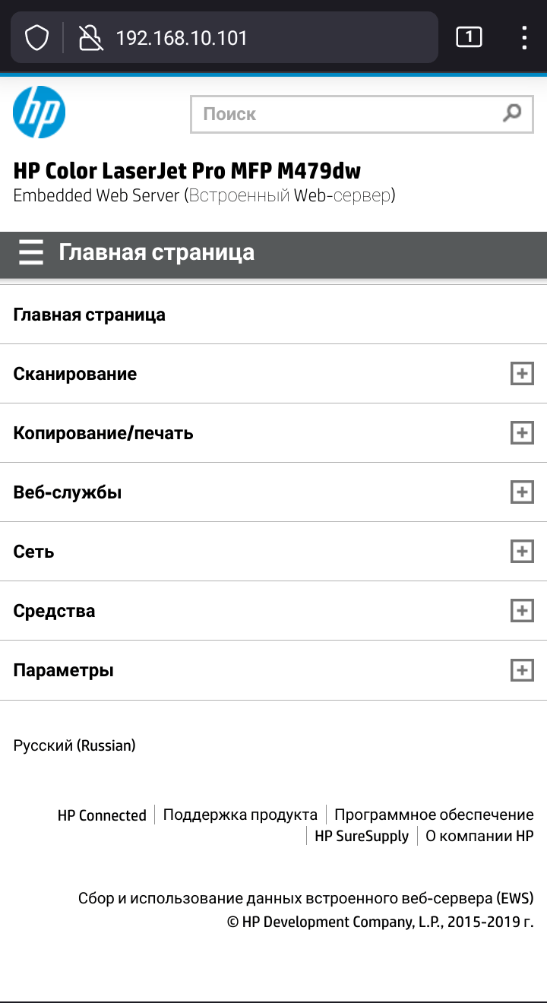Expand the Сеть section
The width and height of the screenshot is (547, 1003).
click(x=521, y=552)
